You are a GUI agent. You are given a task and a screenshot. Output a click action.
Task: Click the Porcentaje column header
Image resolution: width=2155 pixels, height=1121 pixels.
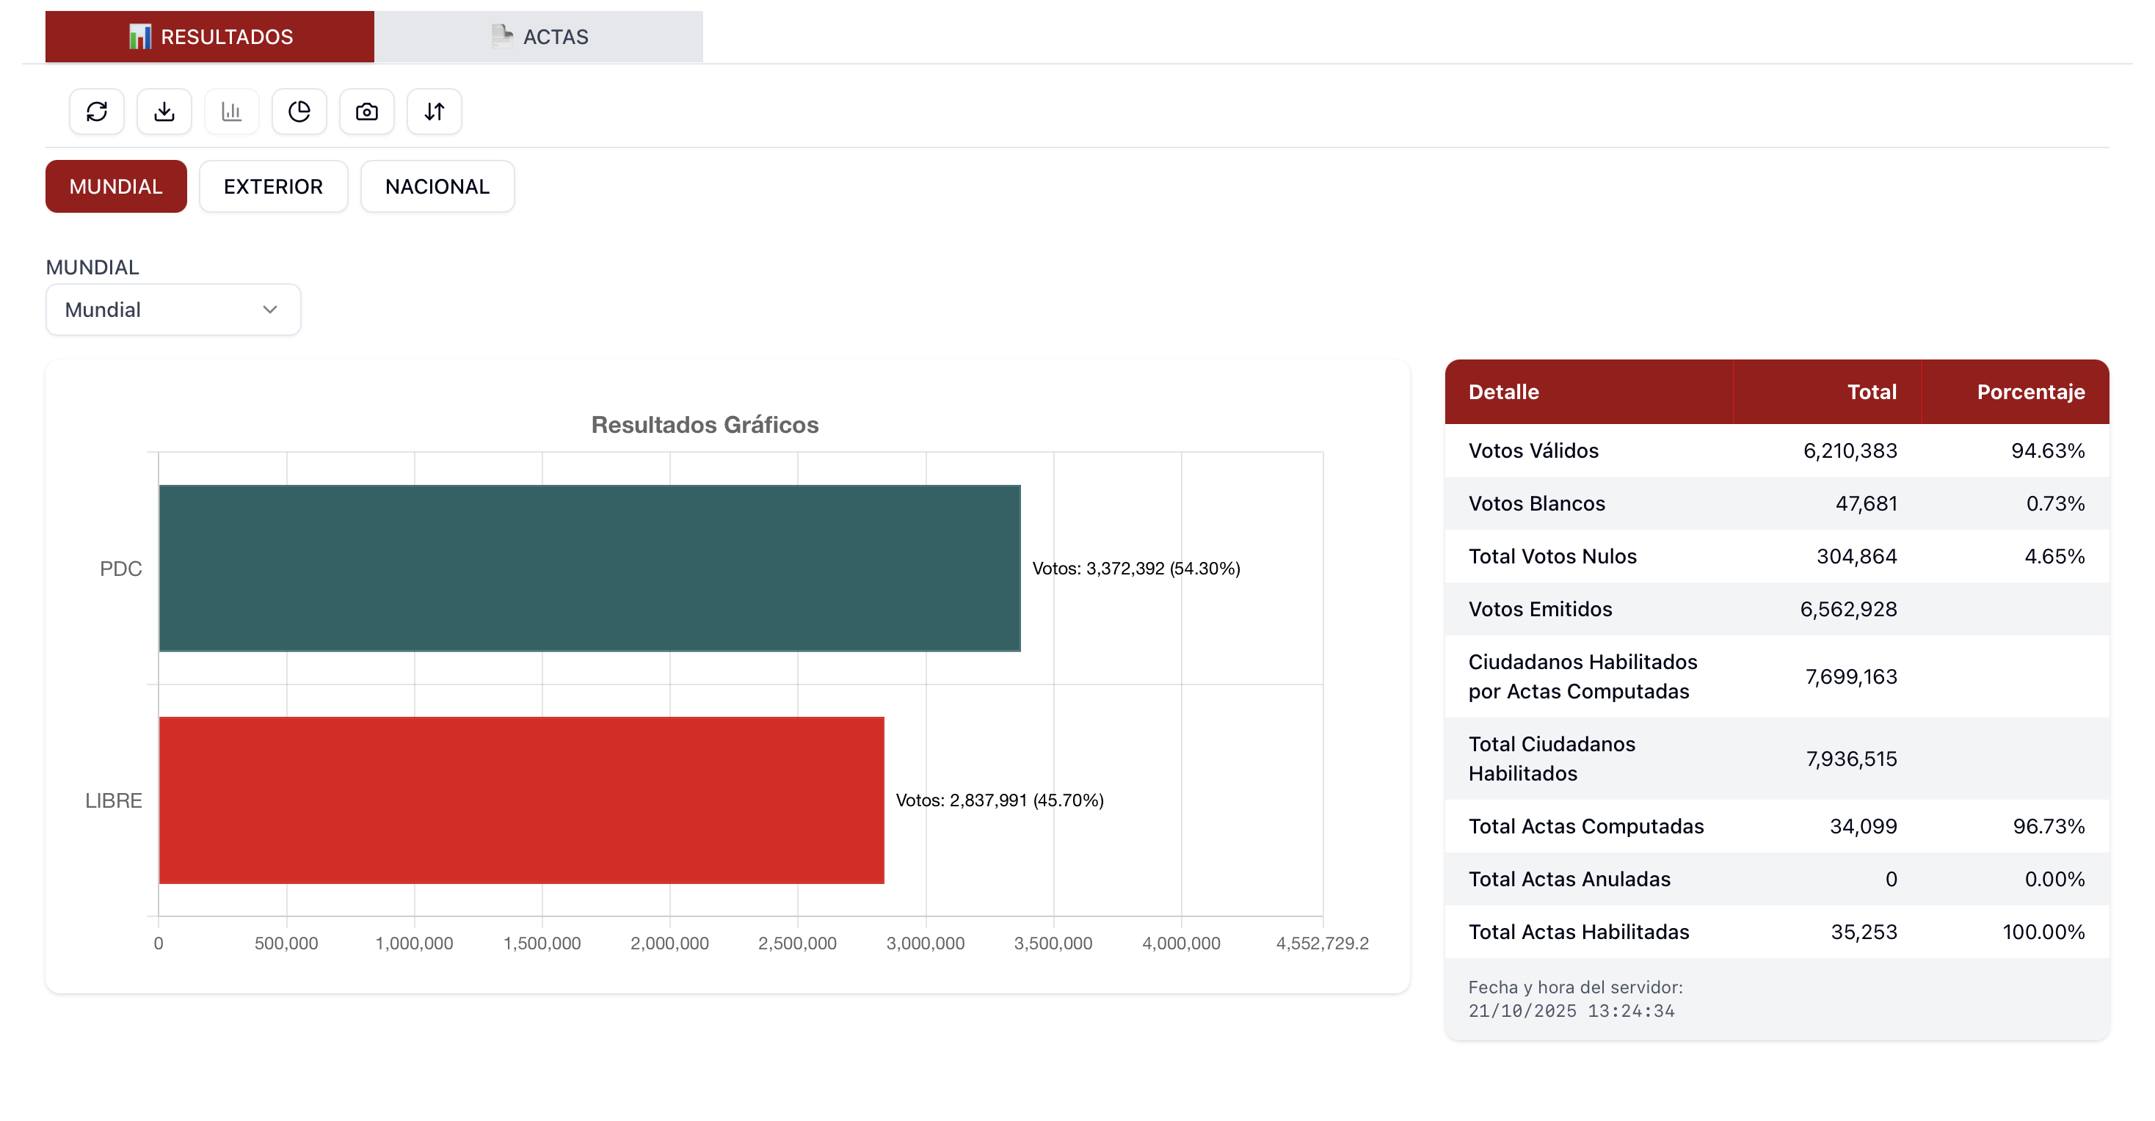2029,392
